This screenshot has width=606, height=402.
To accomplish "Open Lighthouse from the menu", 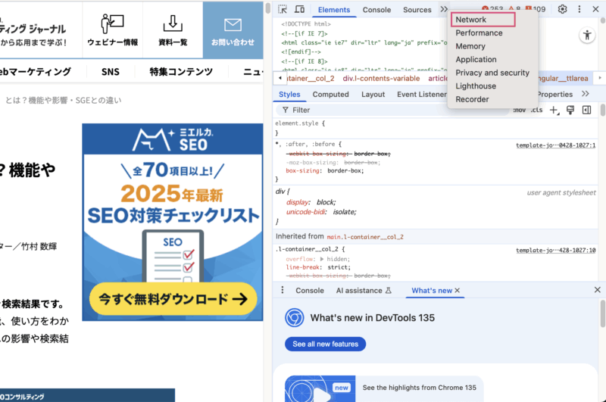I will coord(476,86).
